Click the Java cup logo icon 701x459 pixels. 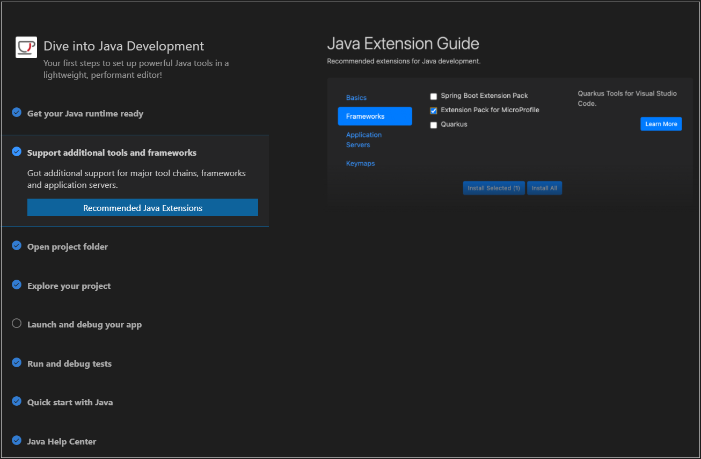[26, 47]
